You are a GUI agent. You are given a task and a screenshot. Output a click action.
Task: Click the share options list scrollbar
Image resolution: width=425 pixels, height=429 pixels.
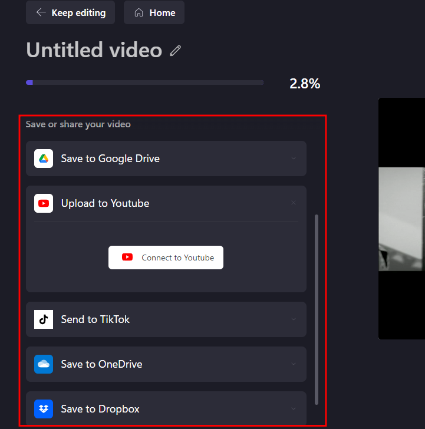pos(317,309)
